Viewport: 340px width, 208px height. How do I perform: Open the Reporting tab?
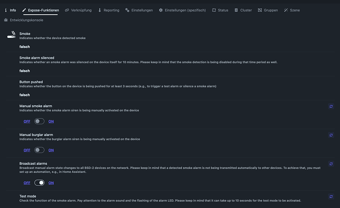coord(108,10)
